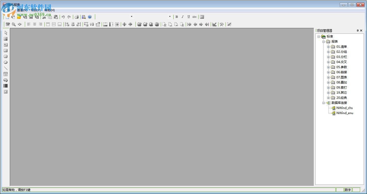The image size is (367, 194).
Task: Toggle underline formatting
Action: pos(189,17)
